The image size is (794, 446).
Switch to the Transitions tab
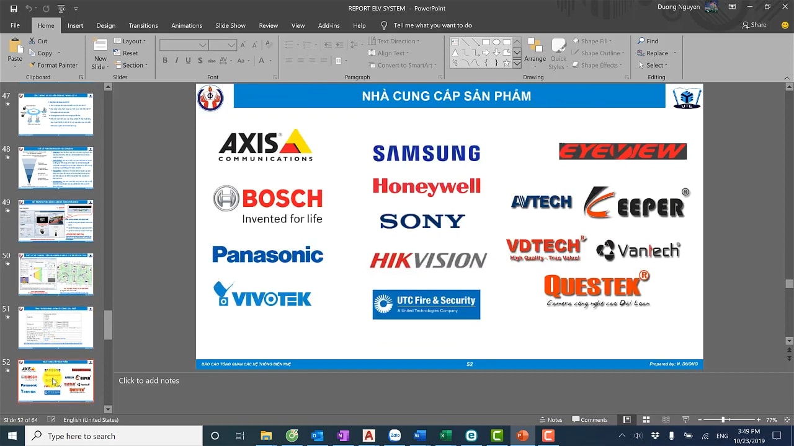coord(143,25)
